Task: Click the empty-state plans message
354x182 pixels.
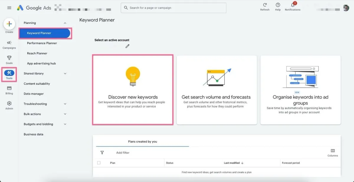Action: pos(217,172)
